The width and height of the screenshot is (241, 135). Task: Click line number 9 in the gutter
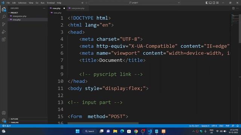[x=62, y=74]
